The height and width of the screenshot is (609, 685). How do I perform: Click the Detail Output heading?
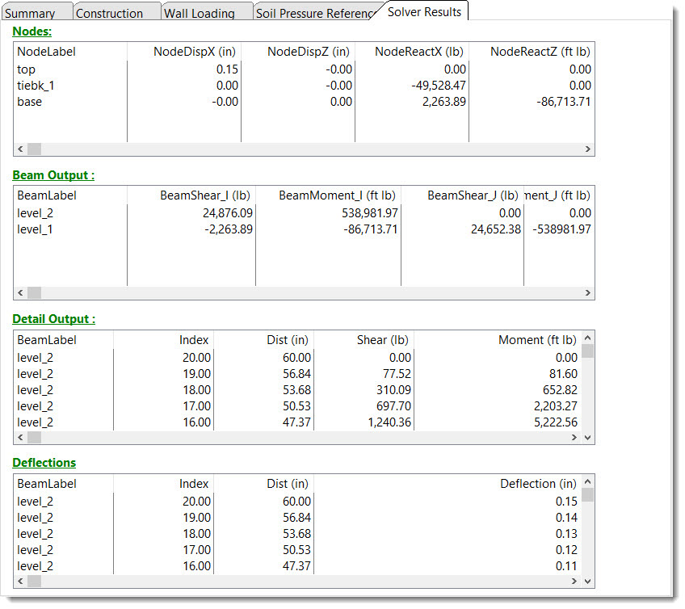[x=53, y=319]
